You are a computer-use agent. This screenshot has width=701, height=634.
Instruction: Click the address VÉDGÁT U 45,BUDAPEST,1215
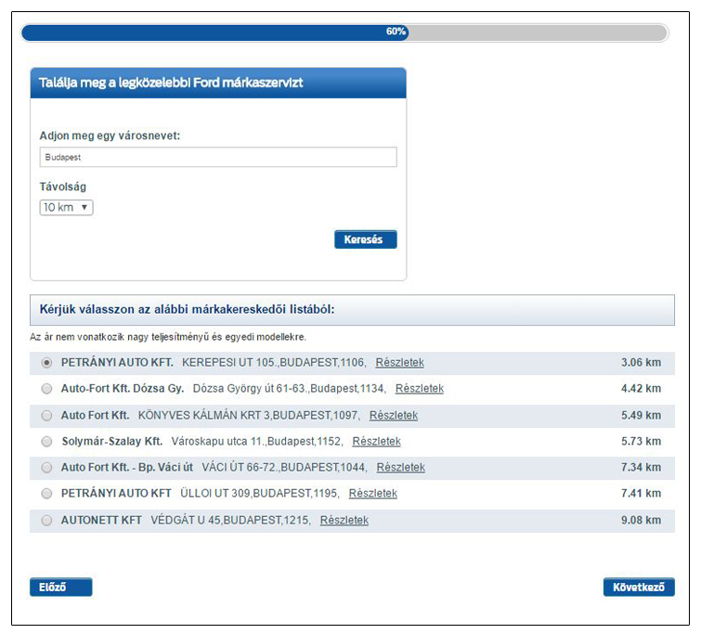click(230, 520)
